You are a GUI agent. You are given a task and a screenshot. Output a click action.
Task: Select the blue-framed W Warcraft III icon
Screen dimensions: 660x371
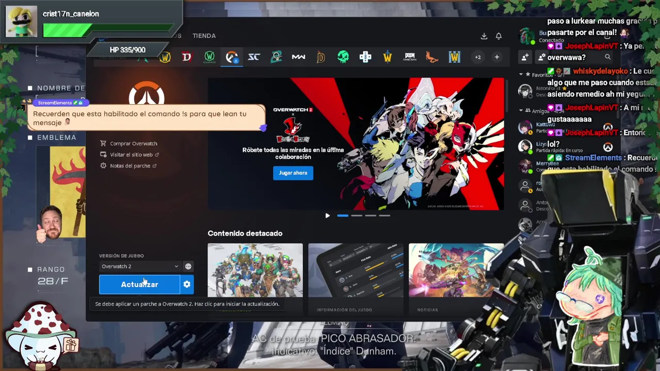454,57
